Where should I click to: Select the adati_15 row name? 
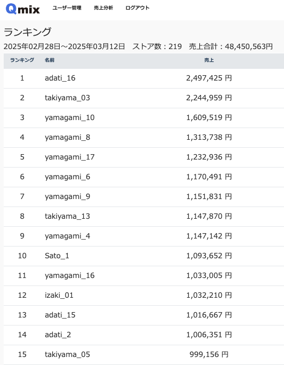click(x=60, y=315)
